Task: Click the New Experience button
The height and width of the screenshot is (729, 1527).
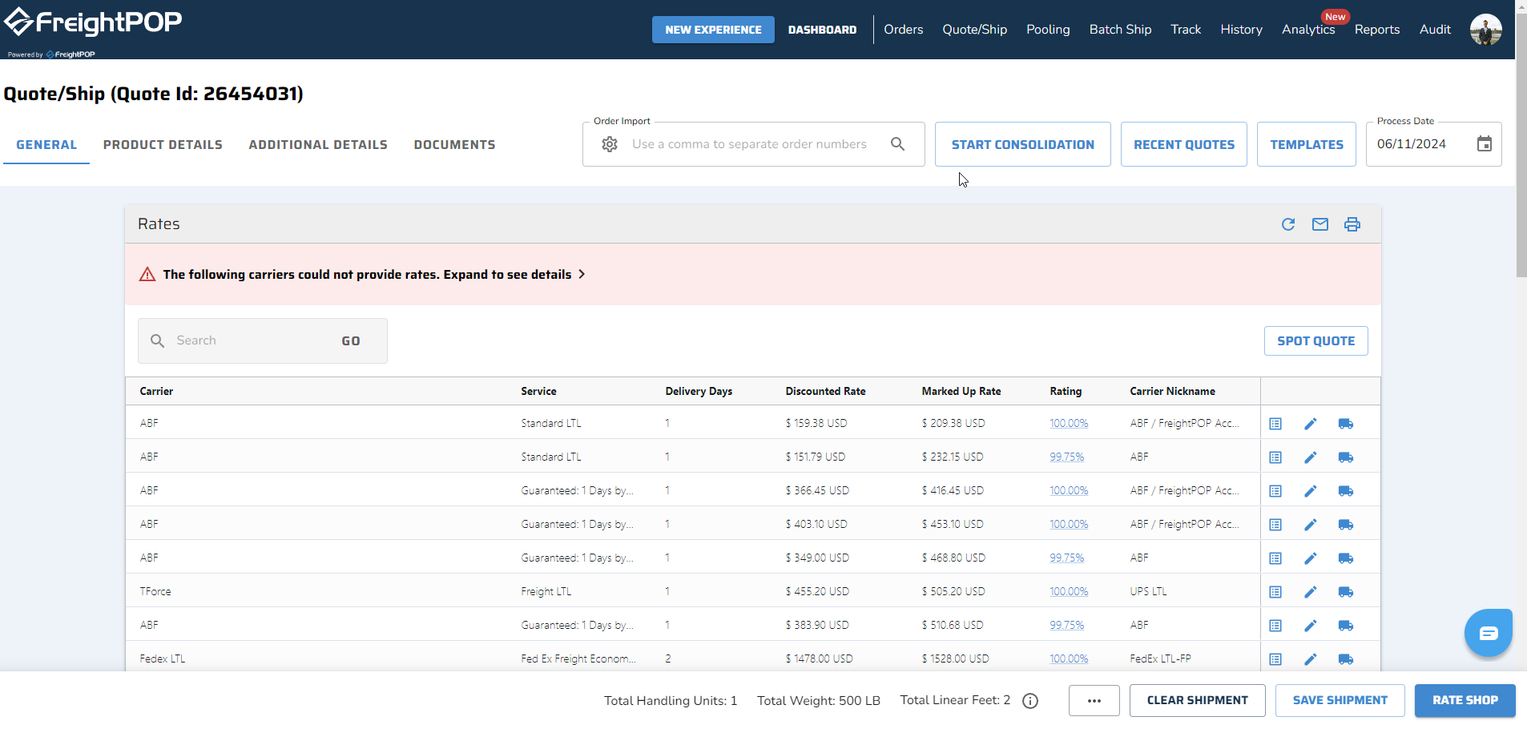Action: (713, 30)
